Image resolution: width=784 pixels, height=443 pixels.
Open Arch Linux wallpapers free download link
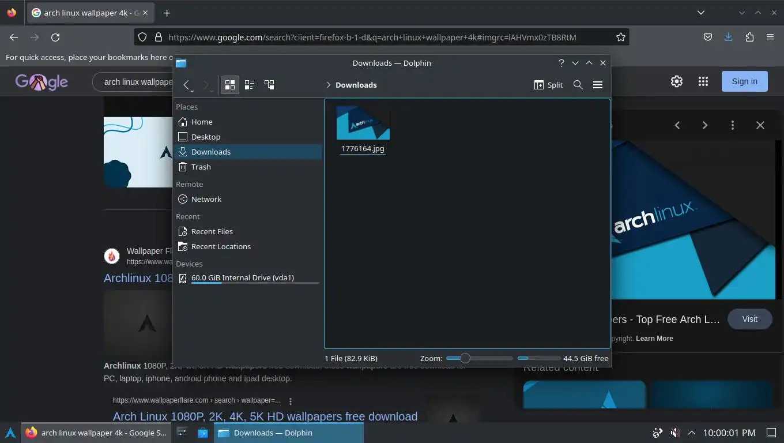coord(265,416)
